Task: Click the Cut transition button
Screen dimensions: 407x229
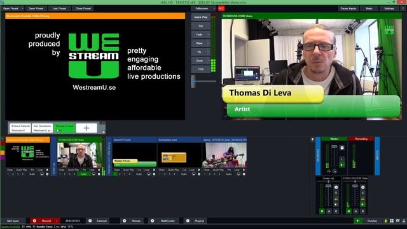Action: click(201, 25)
